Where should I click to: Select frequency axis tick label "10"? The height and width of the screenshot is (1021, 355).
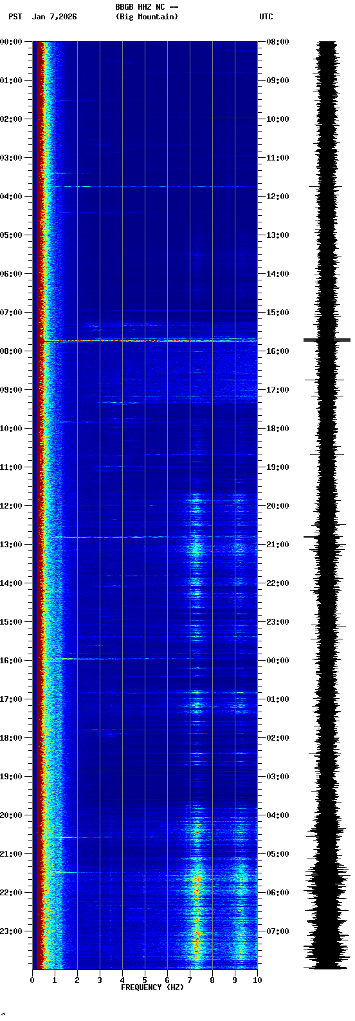pos(257,980)
